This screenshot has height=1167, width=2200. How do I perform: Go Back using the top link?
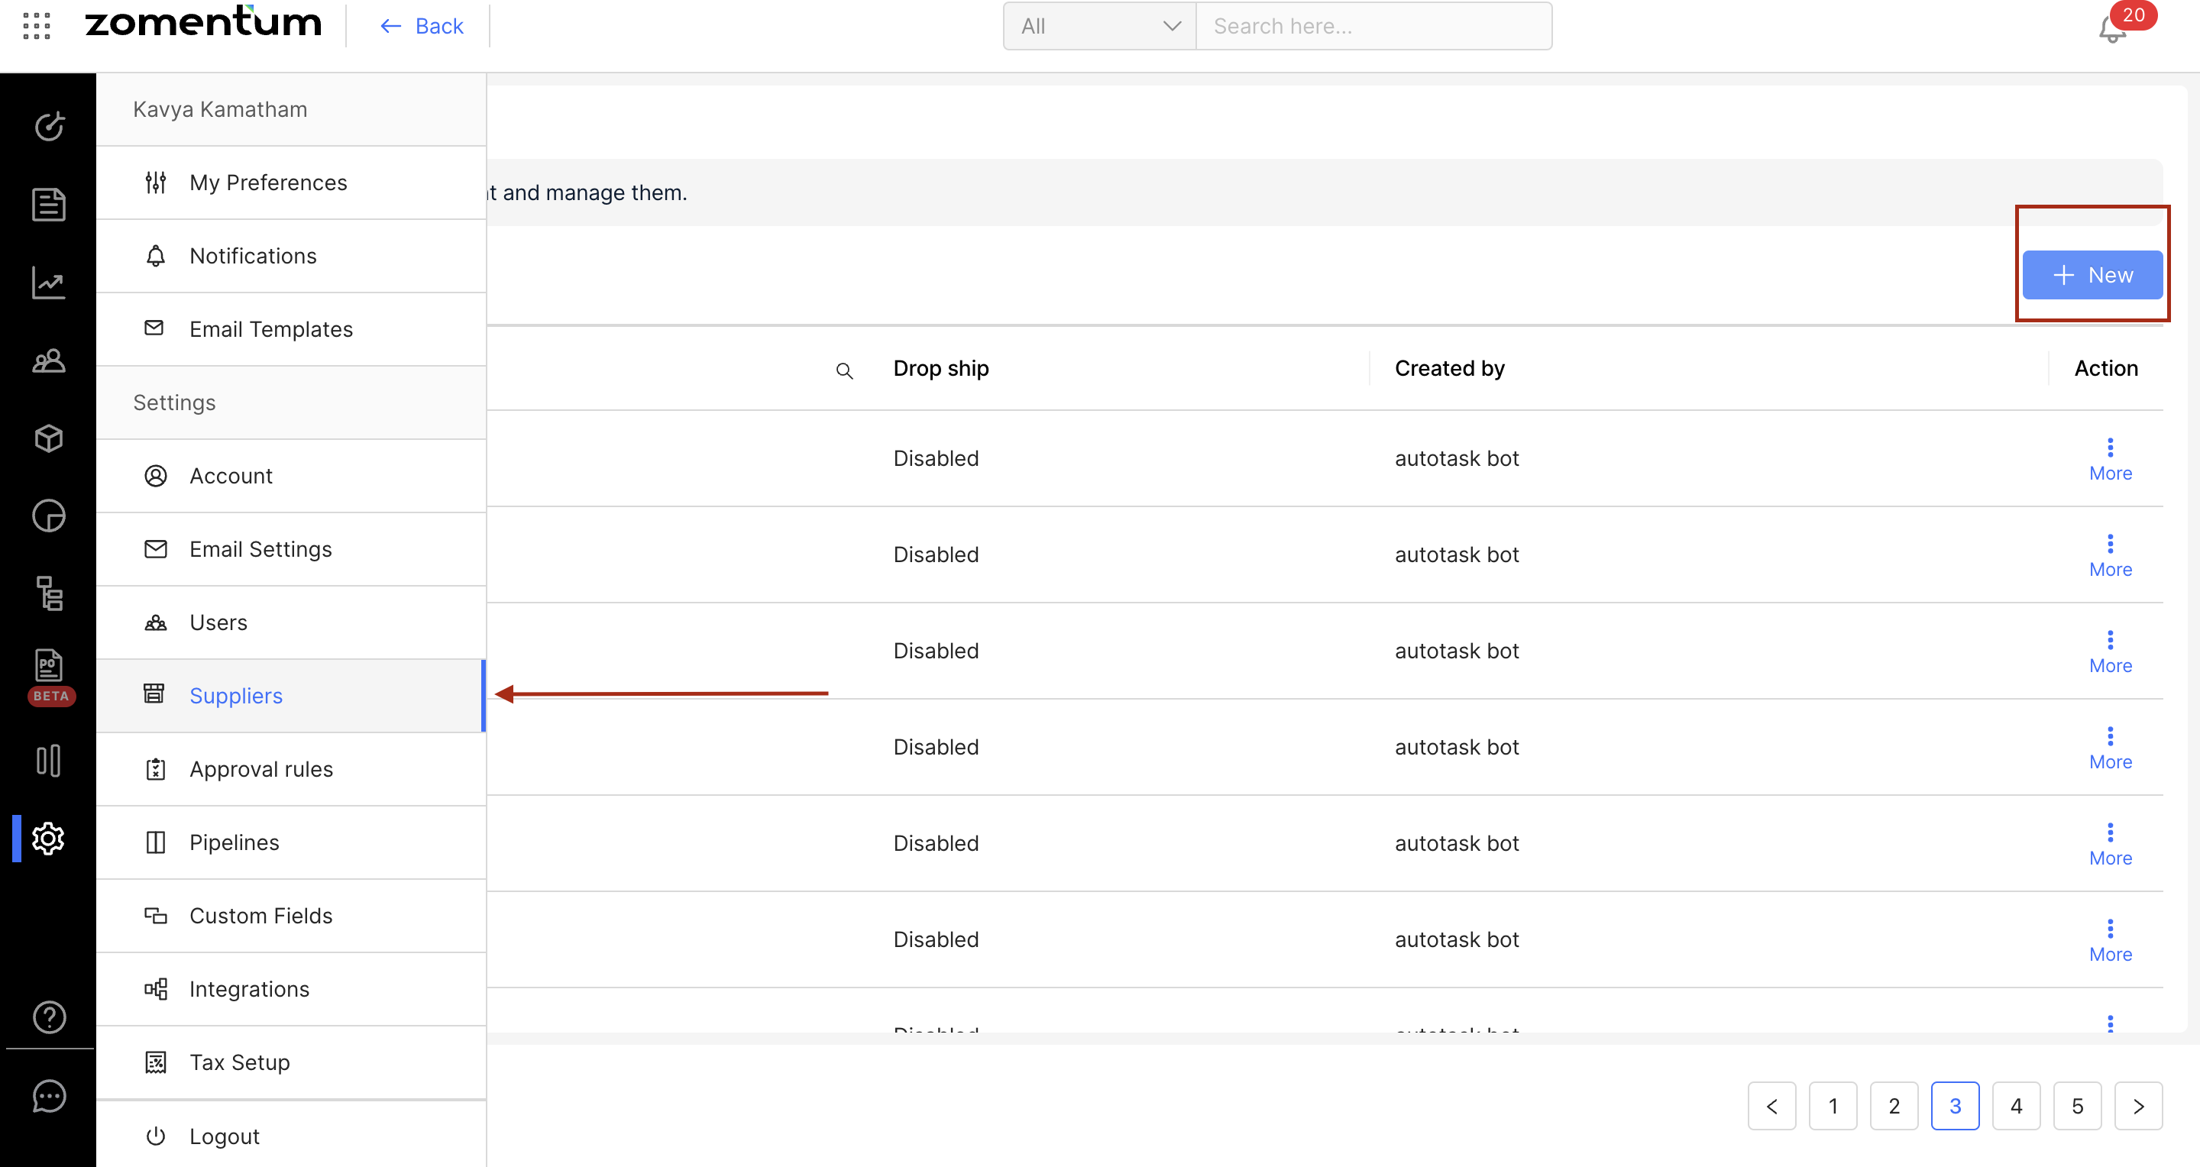[422, 27]
